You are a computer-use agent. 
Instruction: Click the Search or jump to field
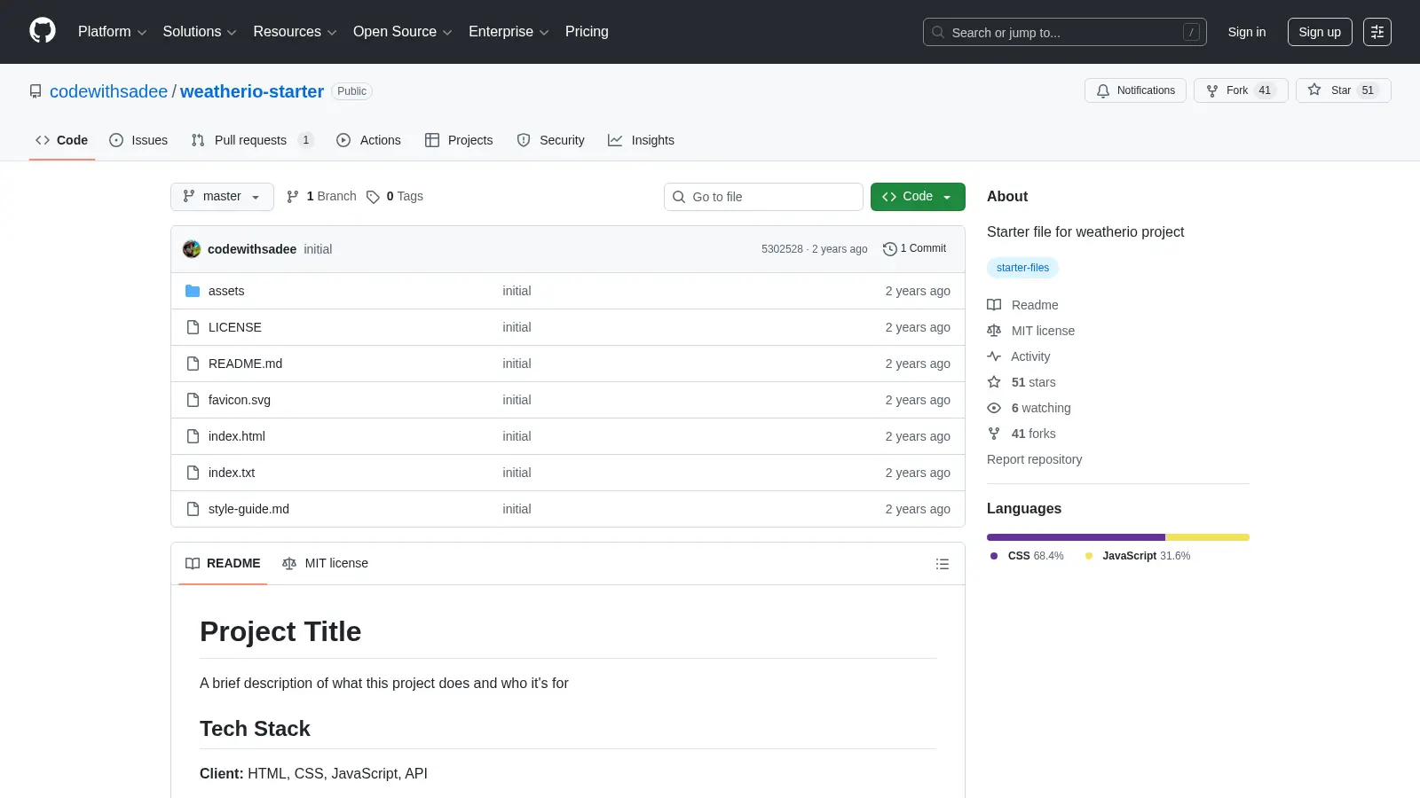(x=1065, y=32)
